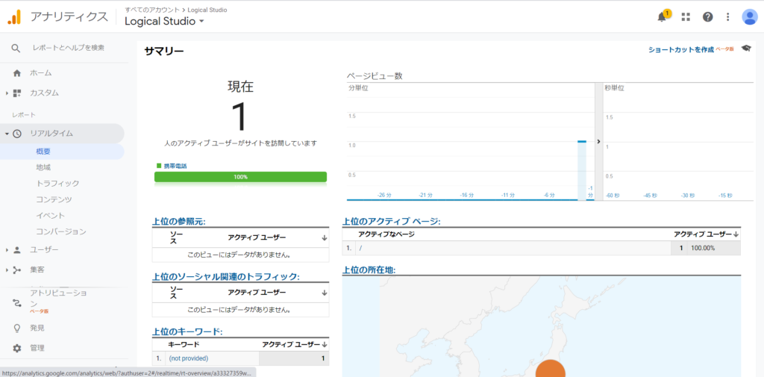The height and width of the screenshot is (377, 764).
Task: Click the Google Analytics logo
Action: [15, 16]
